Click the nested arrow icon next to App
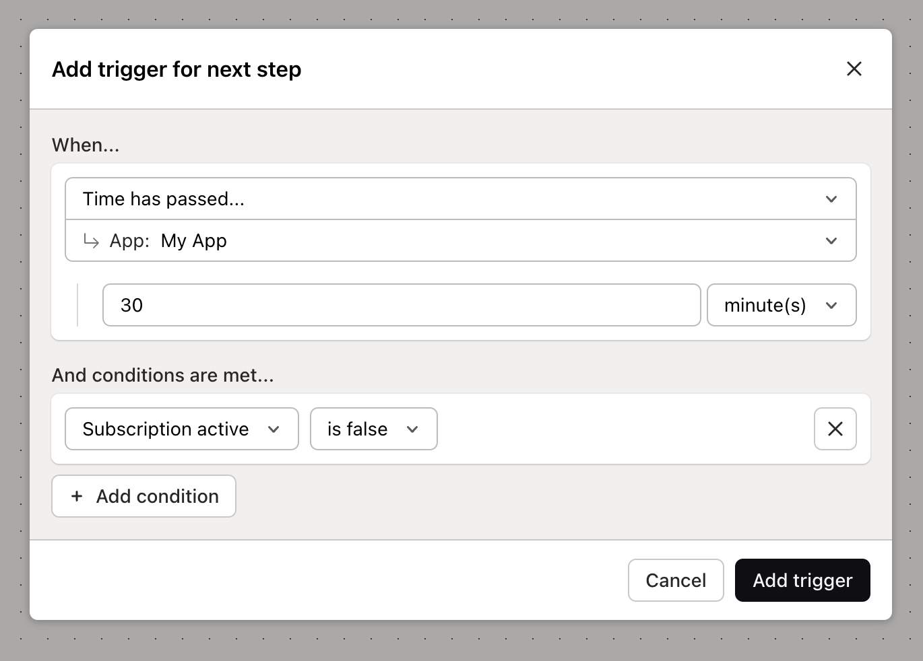This screenshot has height=661, width=923. coord(91,240)
